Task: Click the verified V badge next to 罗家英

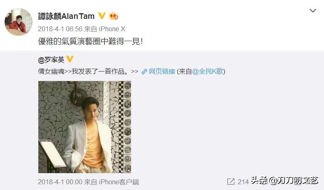Action: (70, 59)
